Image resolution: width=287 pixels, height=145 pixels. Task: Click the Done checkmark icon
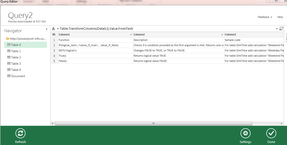click(271, 134)
